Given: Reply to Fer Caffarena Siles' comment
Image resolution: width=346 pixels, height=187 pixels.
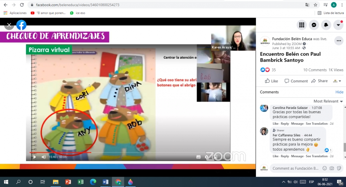Looking at the screenshot, I should coord(285,156).
